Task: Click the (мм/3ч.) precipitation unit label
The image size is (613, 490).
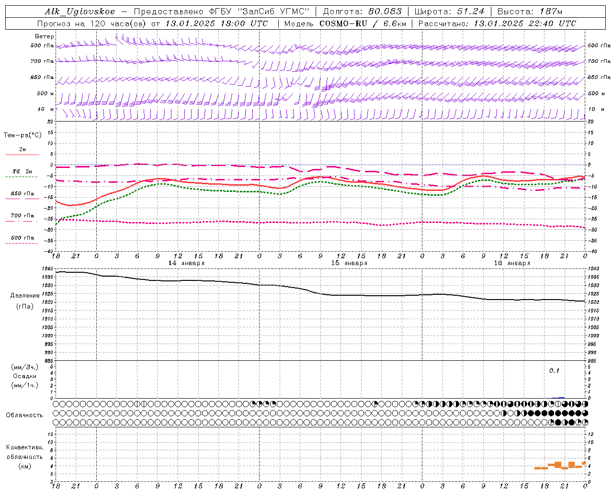Action: coord(25,367)
